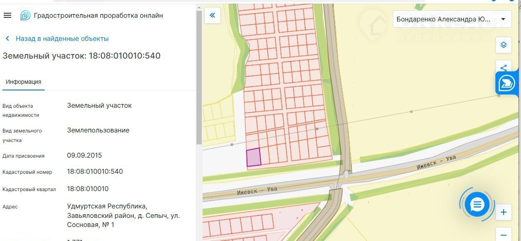Click the Градостроительная проработка онлайн title
The width and height of the screenshot is (521, 241).
pyautogui.click(x=98, y=16)
